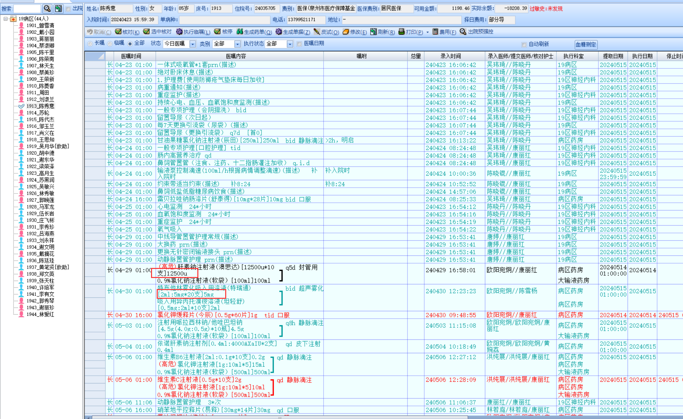Expand the 执行状态 dropdown
The image size is (683, 419).
coord(290,44)
